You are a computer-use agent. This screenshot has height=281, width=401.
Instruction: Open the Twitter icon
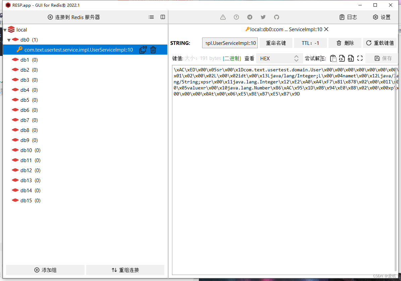pyautogui.click(x=263, y=17)
